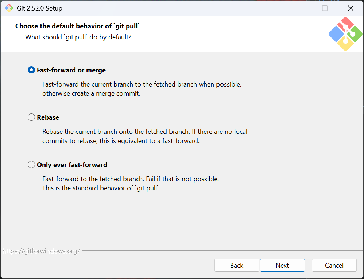
Task: Click the 'Git 2.52.0 Setup' title text
Action: (39, 8)
